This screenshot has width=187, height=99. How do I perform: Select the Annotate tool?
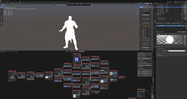click(x=2, y=20)
